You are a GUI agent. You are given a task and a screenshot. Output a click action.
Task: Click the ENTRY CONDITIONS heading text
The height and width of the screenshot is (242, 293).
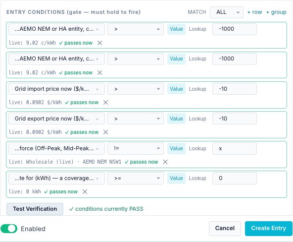point(73,12)
